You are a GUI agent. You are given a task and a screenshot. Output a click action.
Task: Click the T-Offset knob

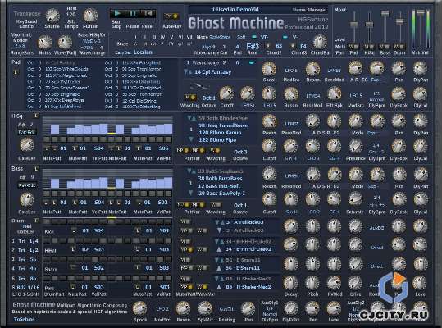90,16
